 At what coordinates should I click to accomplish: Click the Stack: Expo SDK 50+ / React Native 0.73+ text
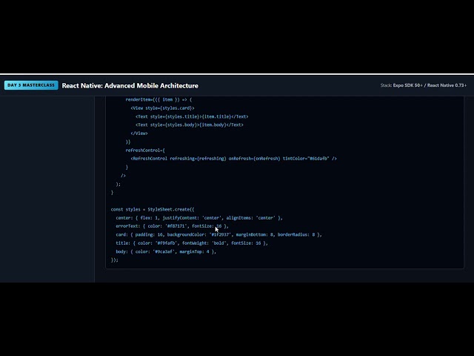423,85
